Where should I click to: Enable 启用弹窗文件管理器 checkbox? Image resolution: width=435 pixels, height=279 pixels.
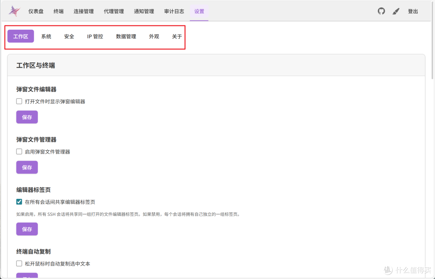pos(19,151)
